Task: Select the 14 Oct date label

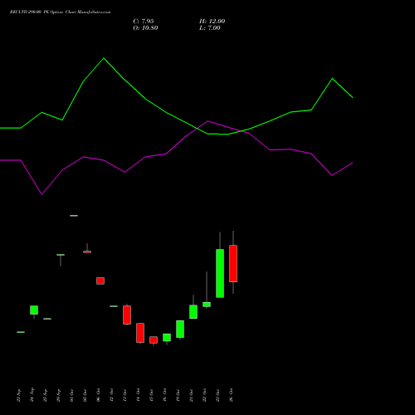Action: pyautogui.click(x=139, y=395)
